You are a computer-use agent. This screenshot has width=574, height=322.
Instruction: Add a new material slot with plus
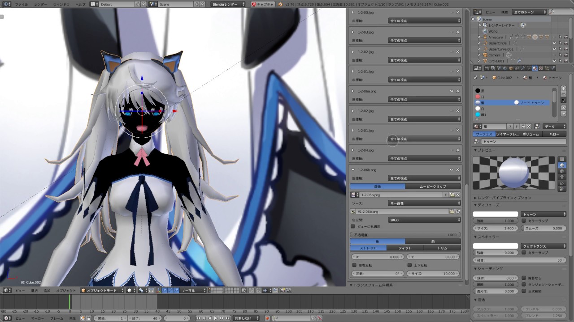pos(564,88)
